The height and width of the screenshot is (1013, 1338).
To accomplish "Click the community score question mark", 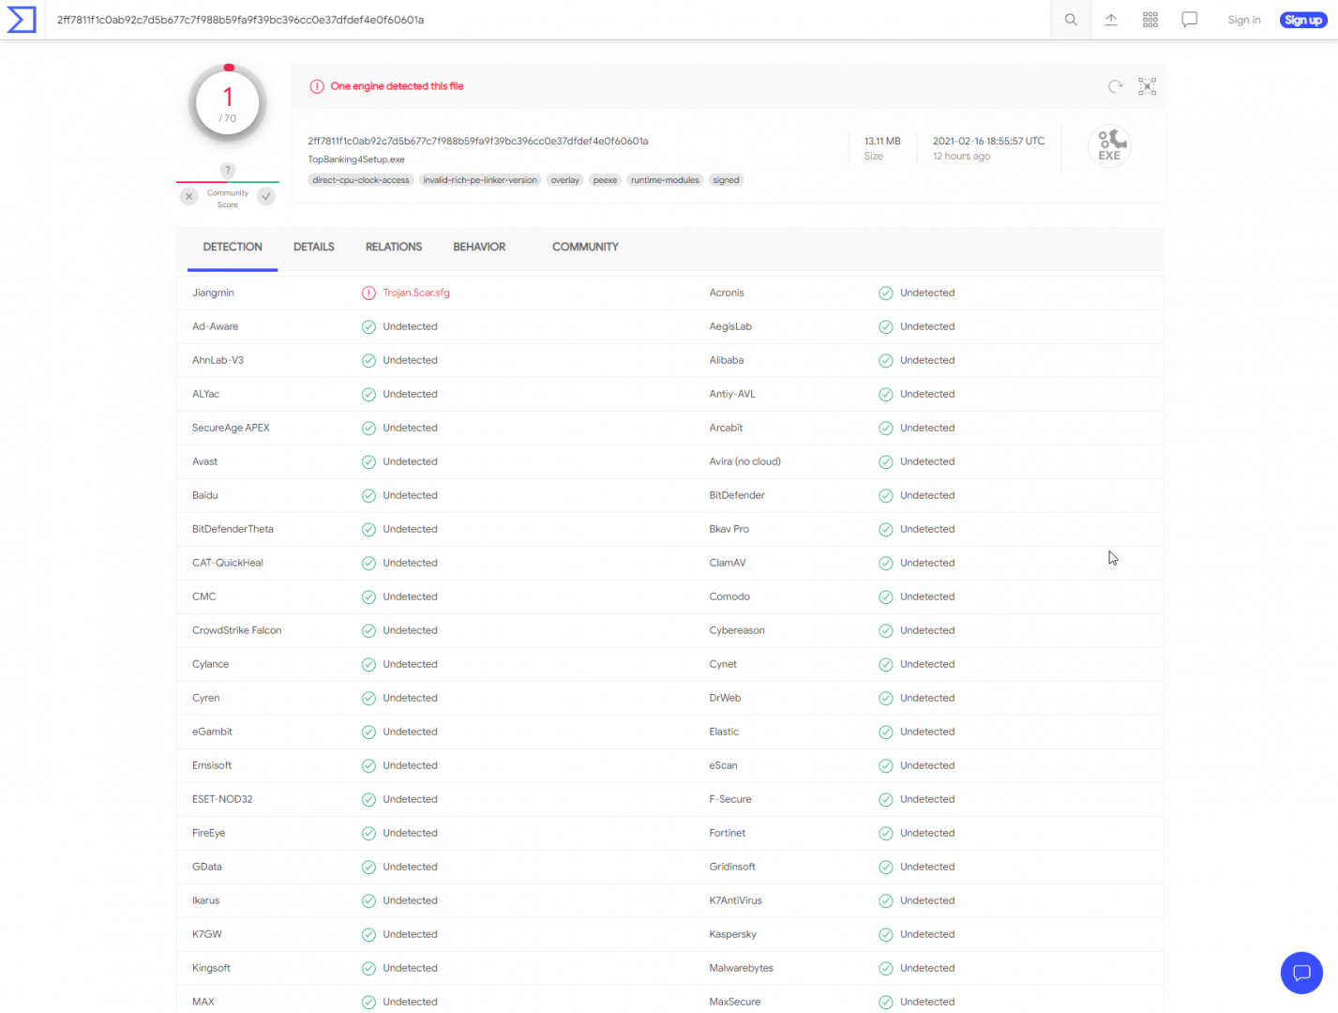I will click(x=228, y=170).
